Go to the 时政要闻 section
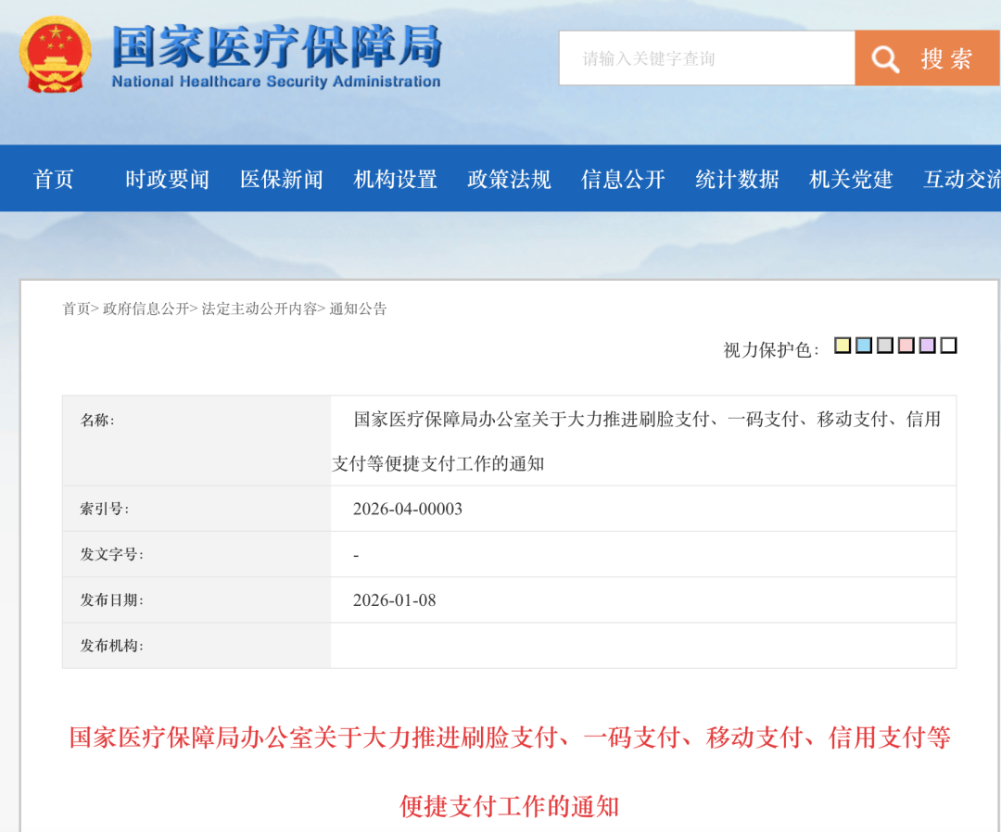The image size is (1001, 832). tap(168, 179)
